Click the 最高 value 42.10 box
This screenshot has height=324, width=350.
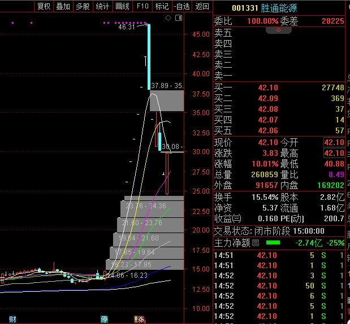click(x=334, y=153)
